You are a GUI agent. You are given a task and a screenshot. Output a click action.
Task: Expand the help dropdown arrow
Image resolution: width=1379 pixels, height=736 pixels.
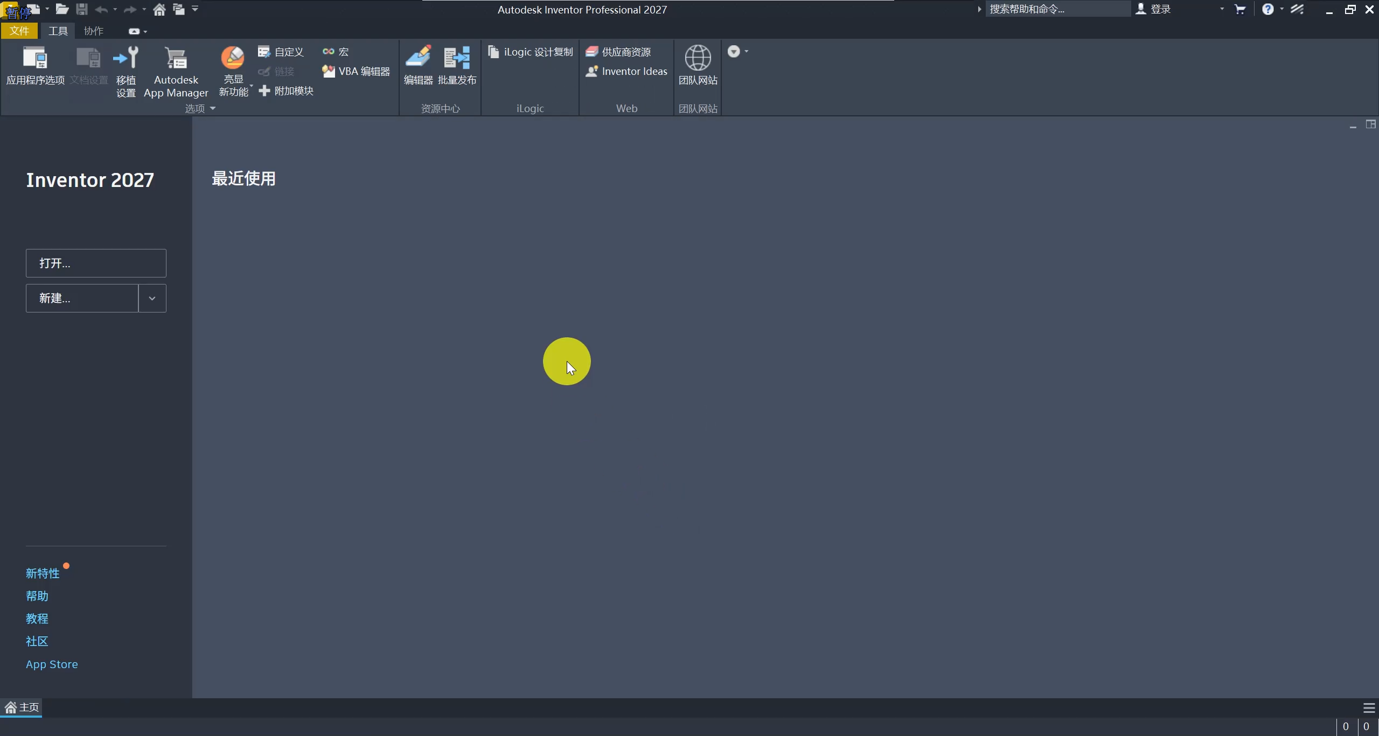1282,9
